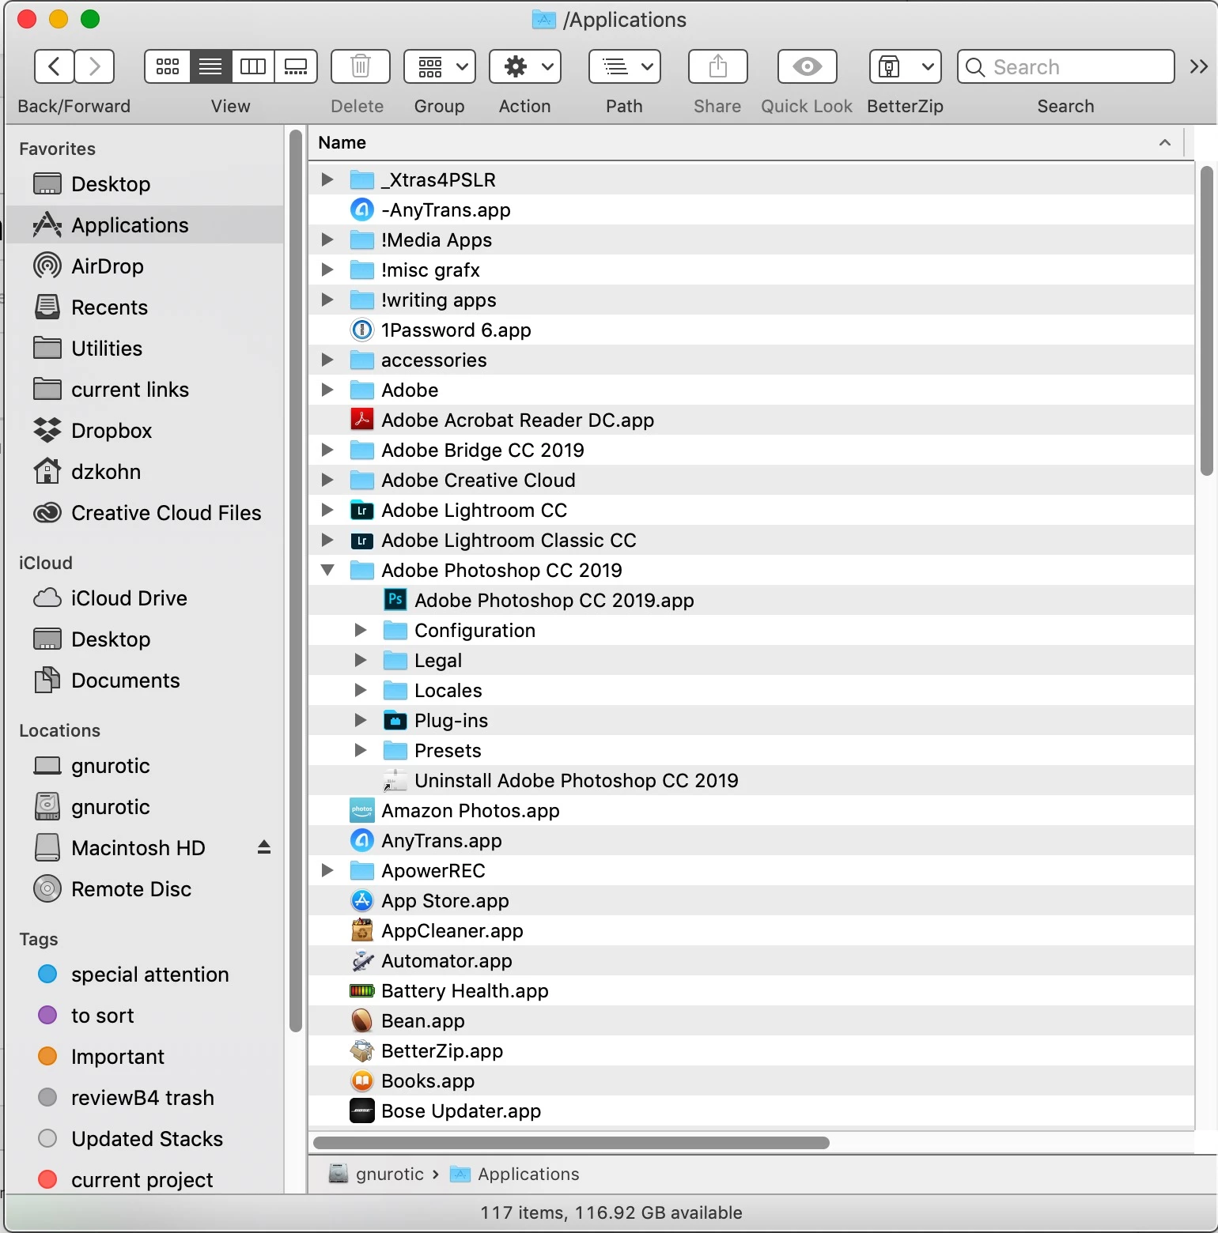
Task: Select Adobe Acrobat Reader DC.app icon
Action: point(362,420)
